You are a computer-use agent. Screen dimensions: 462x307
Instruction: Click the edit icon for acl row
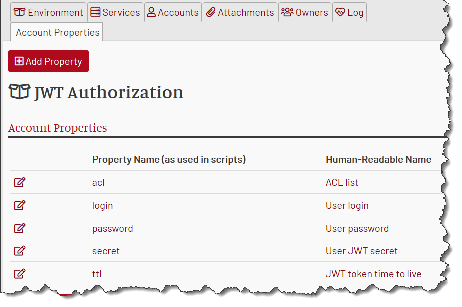[20, 182]
